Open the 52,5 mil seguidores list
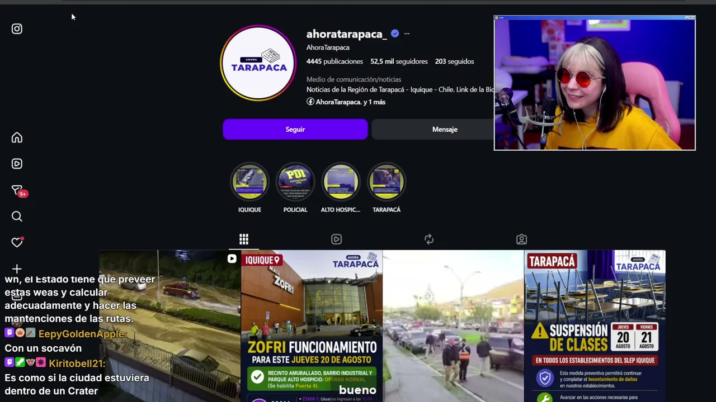Image resolution: width=716 pixels, height=402 pixels. [399, 61]
